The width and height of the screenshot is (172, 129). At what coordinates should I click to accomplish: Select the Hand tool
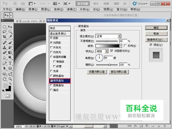click(4, 79)
